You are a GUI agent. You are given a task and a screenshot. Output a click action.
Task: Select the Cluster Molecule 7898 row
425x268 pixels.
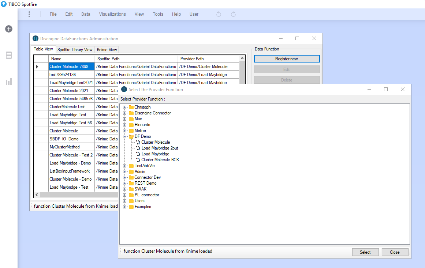pyautogui.click(x=71, y=67)
